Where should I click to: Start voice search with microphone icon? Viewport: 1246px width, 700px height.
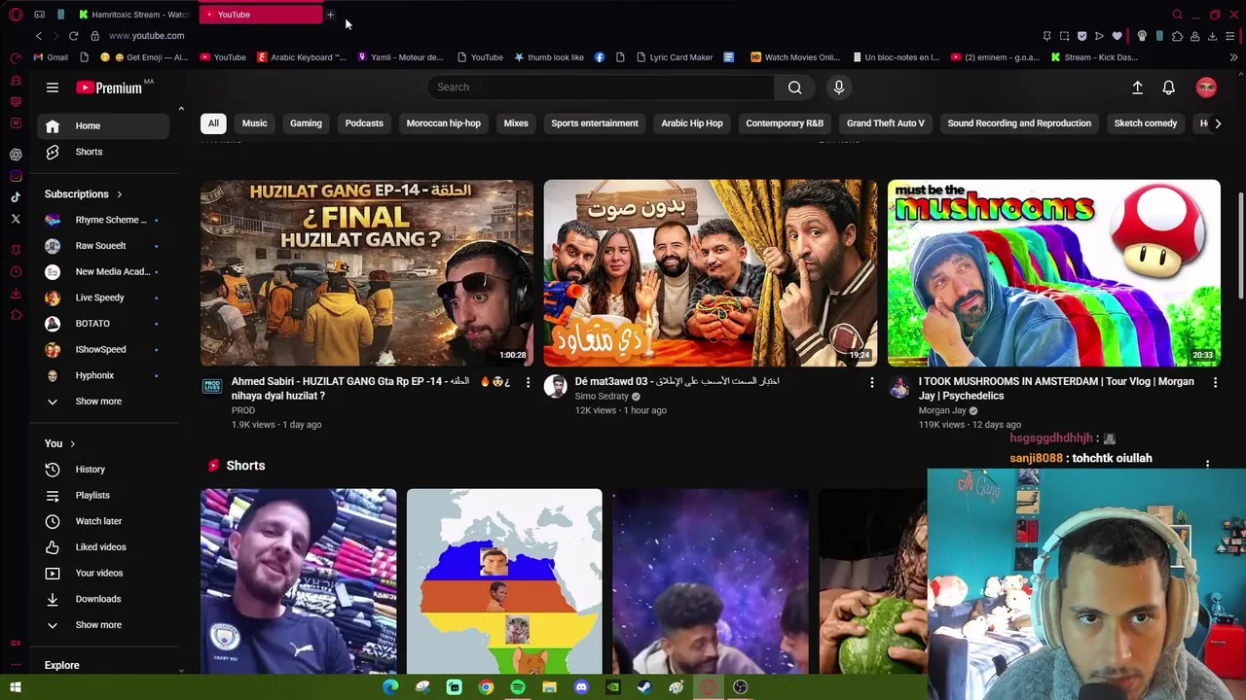click(x=838, y=87)
